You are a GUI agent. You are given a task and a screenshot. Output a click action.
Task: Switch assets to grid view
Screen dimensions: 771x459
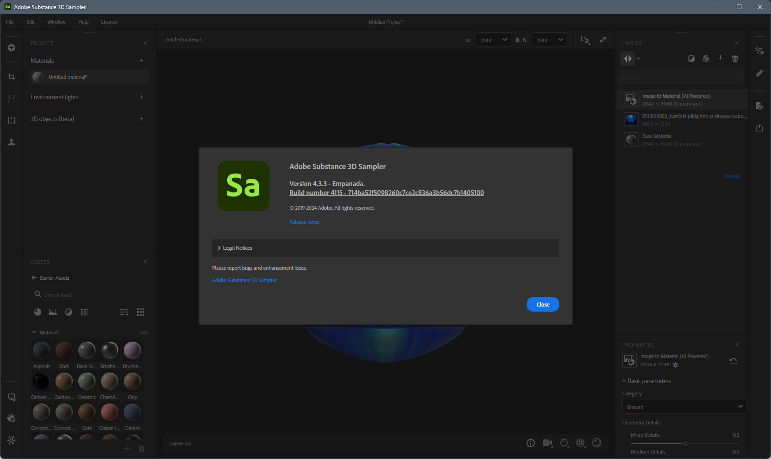tap(141, 312)
